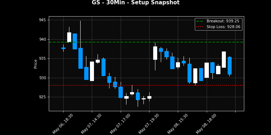Click the tall white candle after the May 07 19:30 gap

[x=155, y=53]
